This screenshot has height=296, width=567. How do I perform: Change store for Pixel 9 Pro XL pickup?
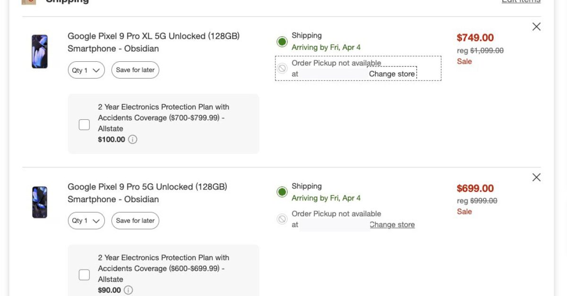pos(392,74)
